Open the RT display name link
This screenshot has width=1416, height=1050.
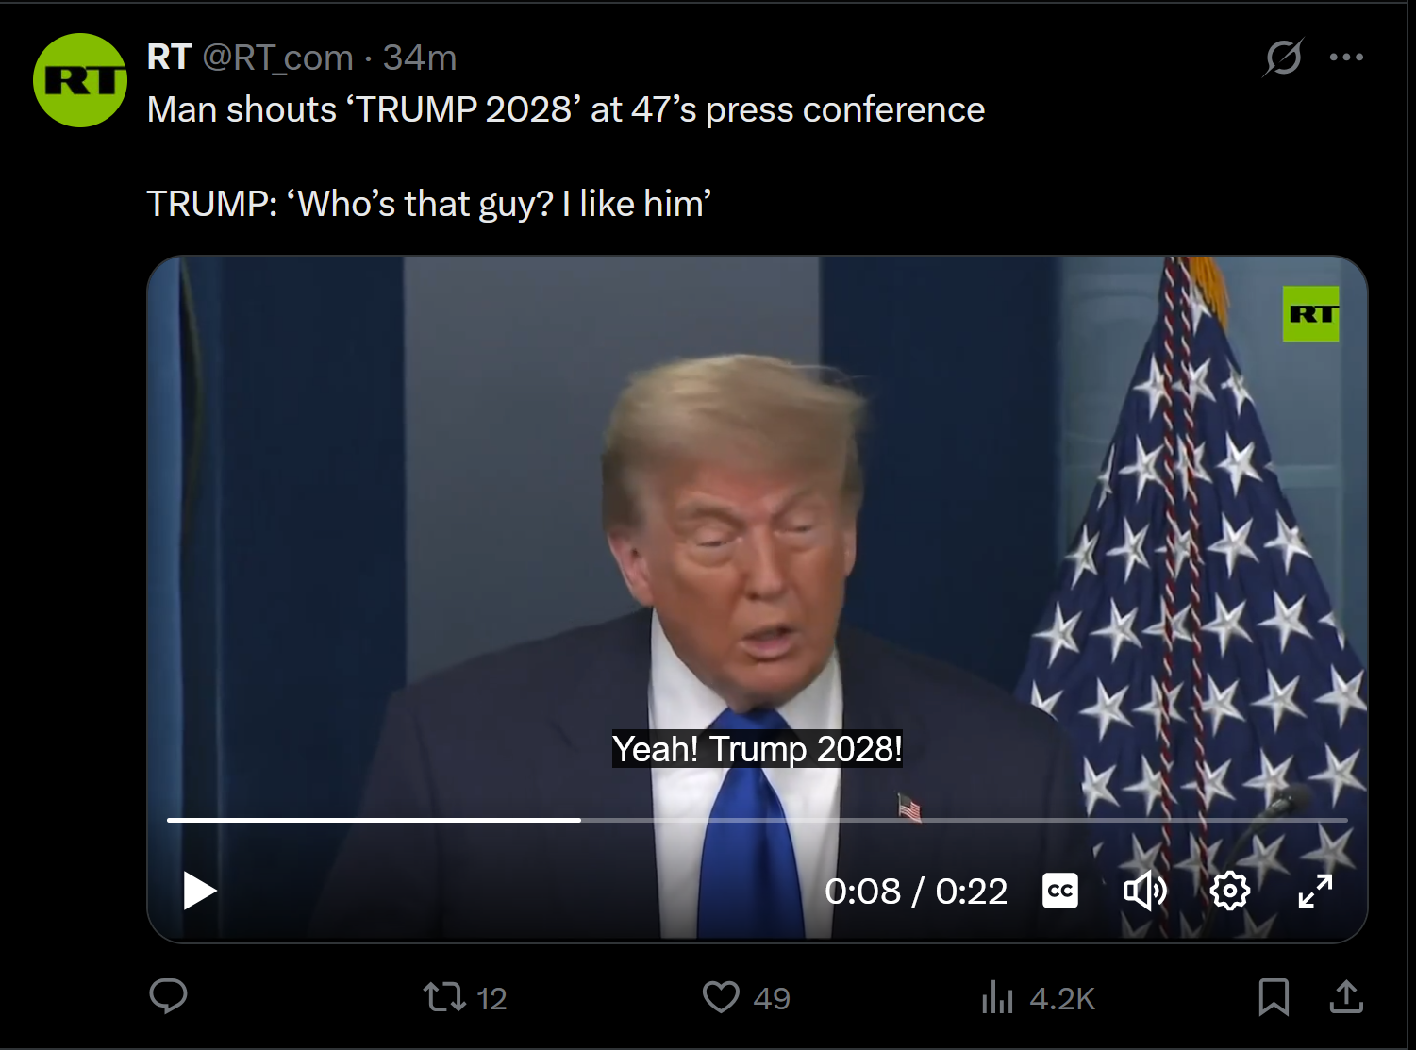pyautogui.click(x=170, y=58)
